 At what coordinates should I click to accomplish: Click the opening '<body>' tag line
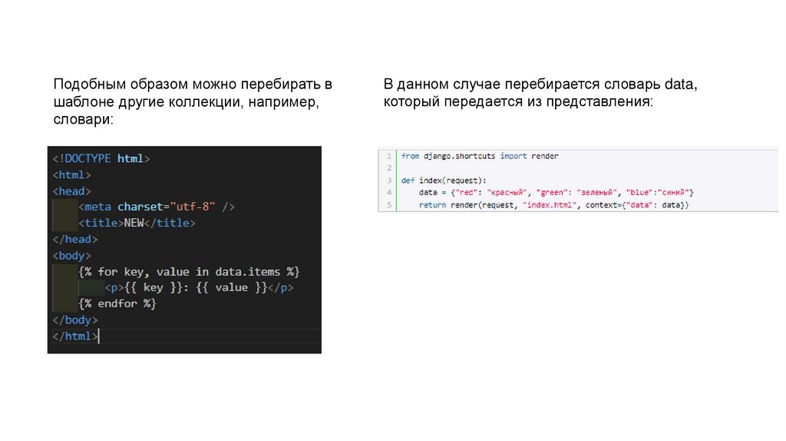point(71,255)
